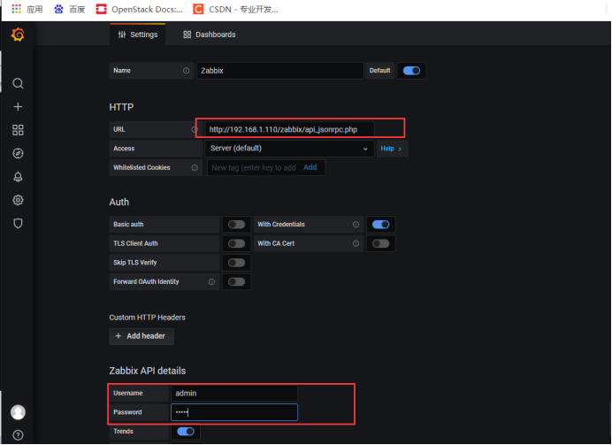
Task: Enable the With CA Cert switch
Action: click(380, 243)
